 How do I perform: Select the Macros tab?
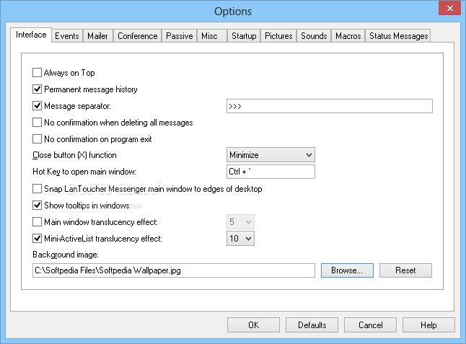348,35
